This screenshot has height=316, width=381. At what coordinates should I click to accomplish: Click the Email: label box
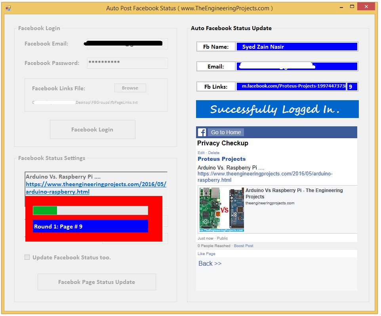click(x=216, y=66)
